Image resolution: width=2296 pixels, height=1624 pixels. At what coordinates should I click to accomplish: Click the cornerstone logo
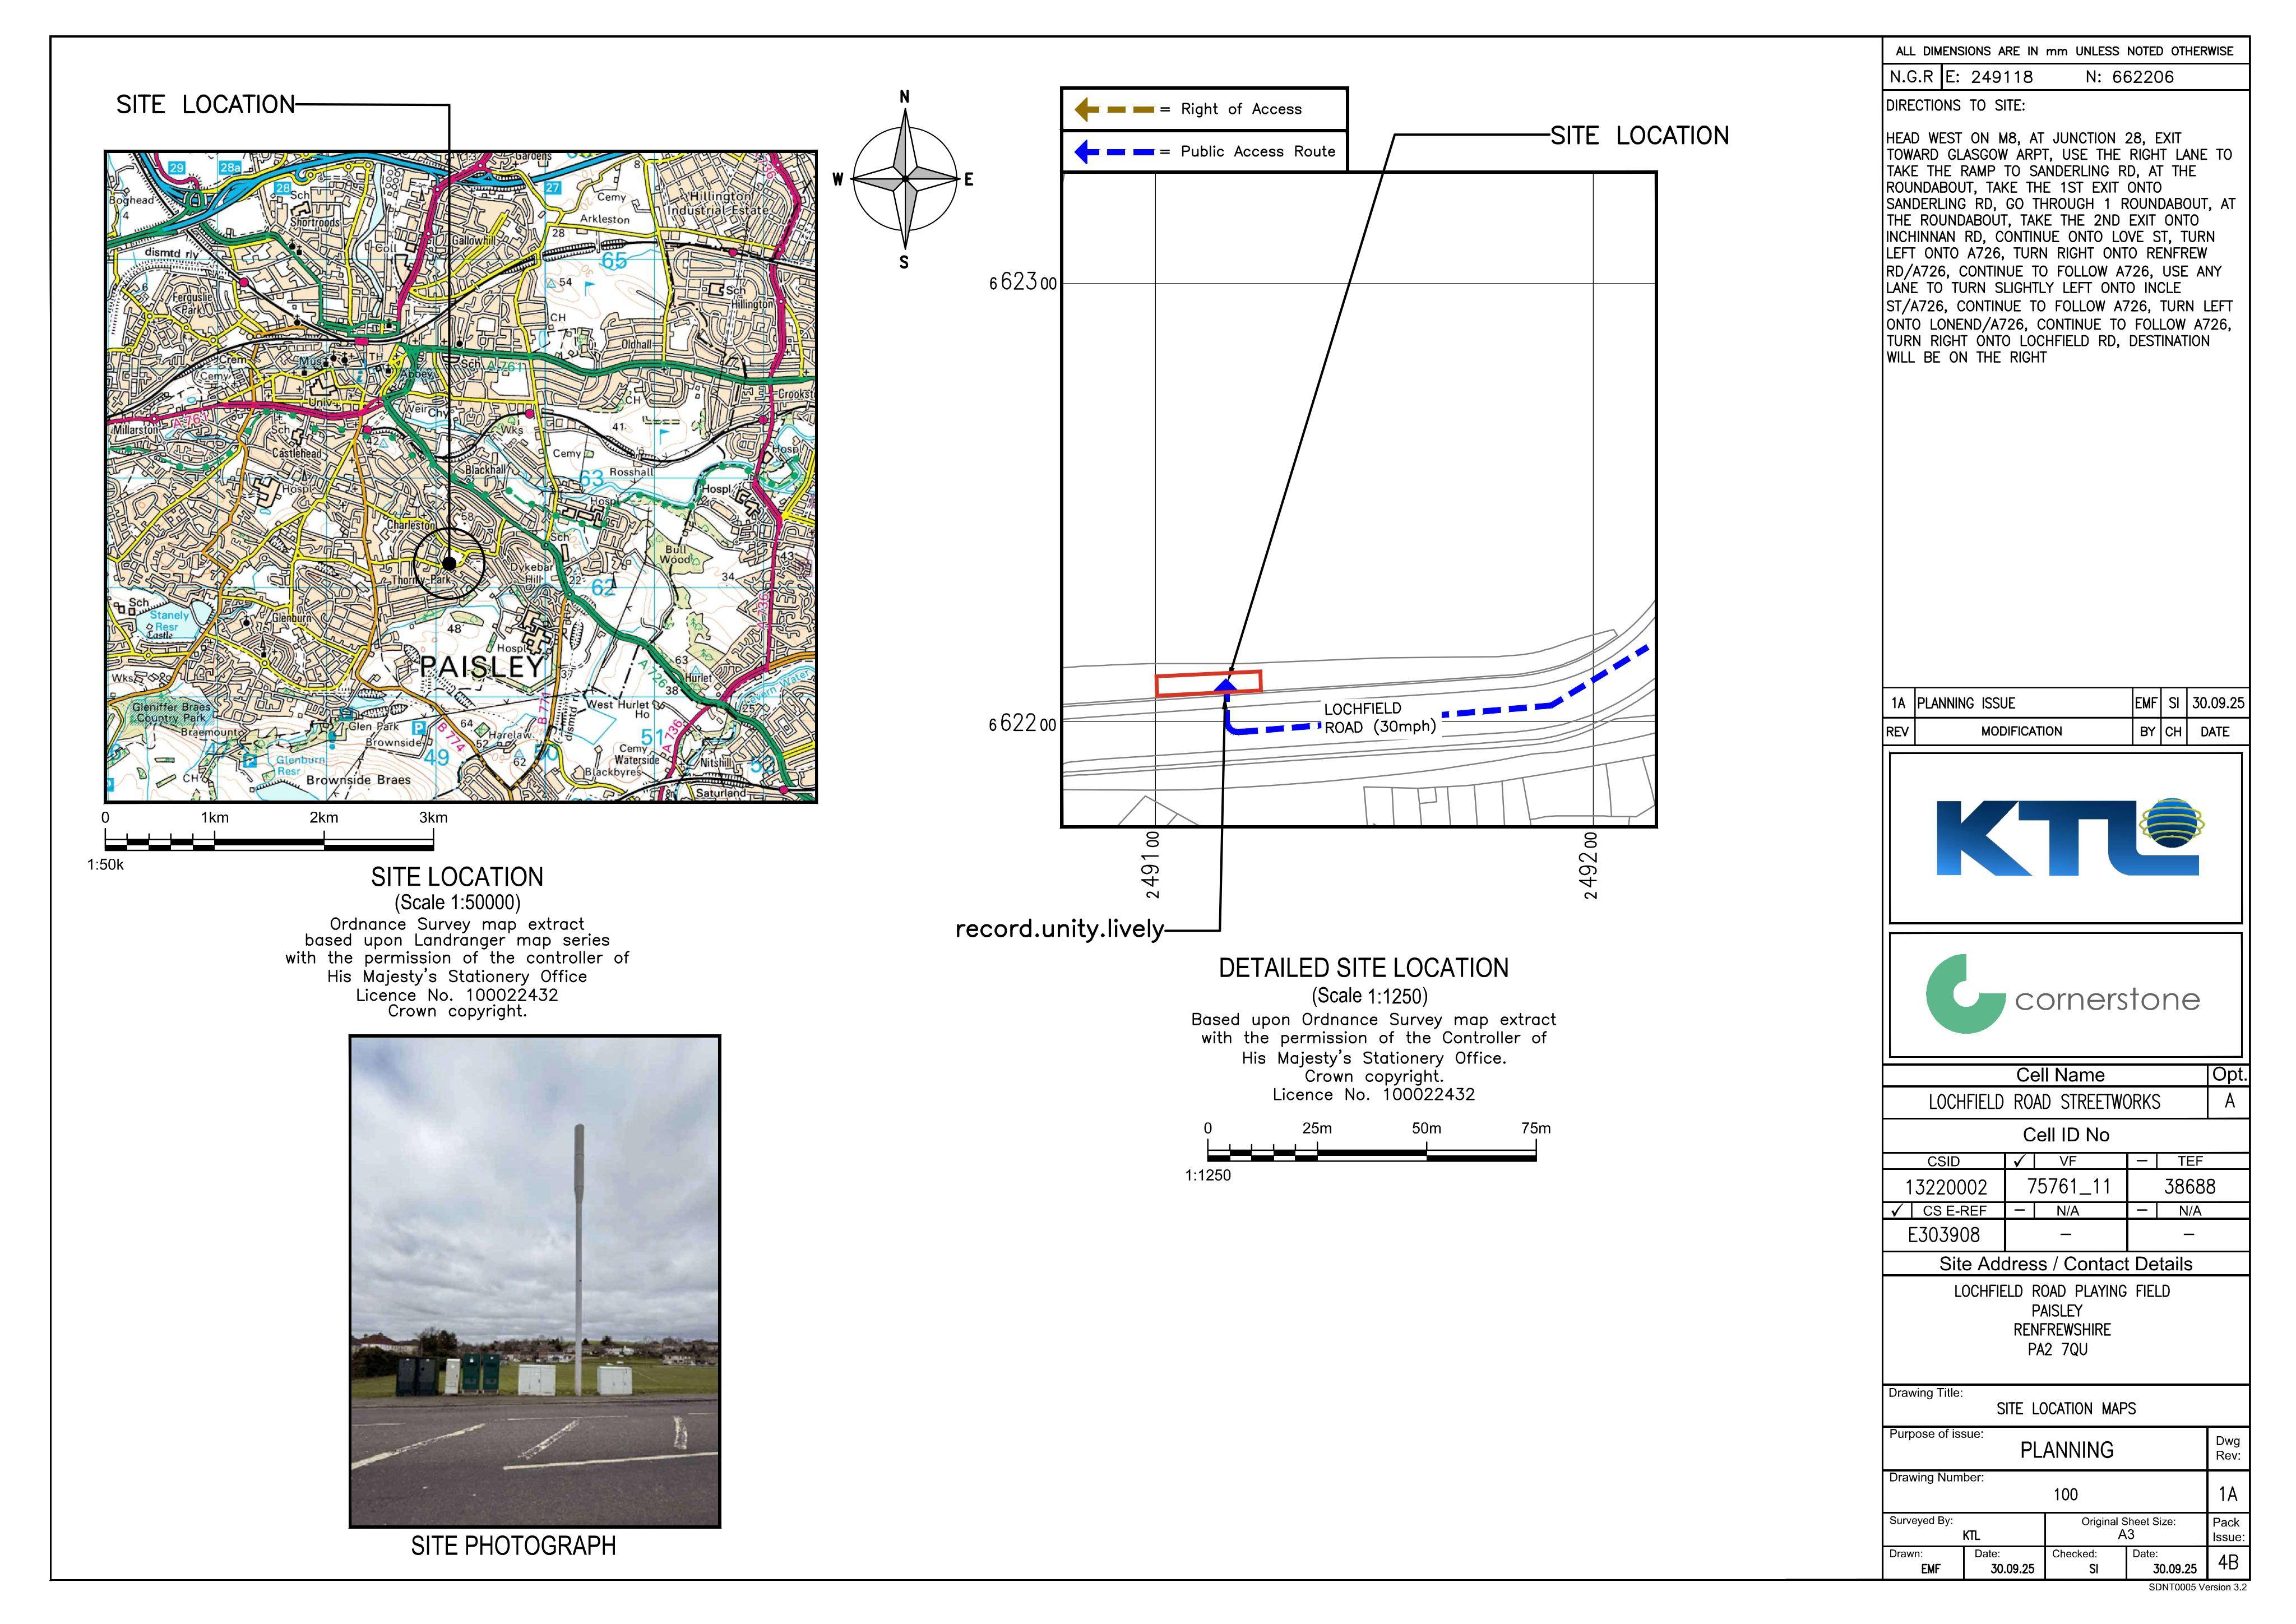(2063, 994)
